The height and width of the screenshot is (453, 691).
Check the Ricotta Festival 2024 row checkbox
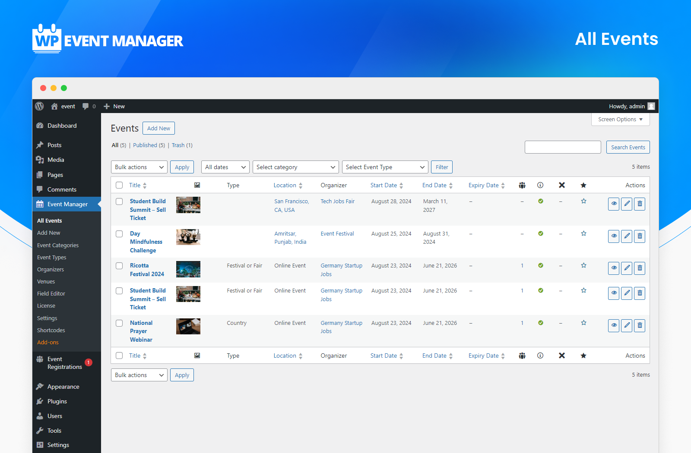coord(119,266)
